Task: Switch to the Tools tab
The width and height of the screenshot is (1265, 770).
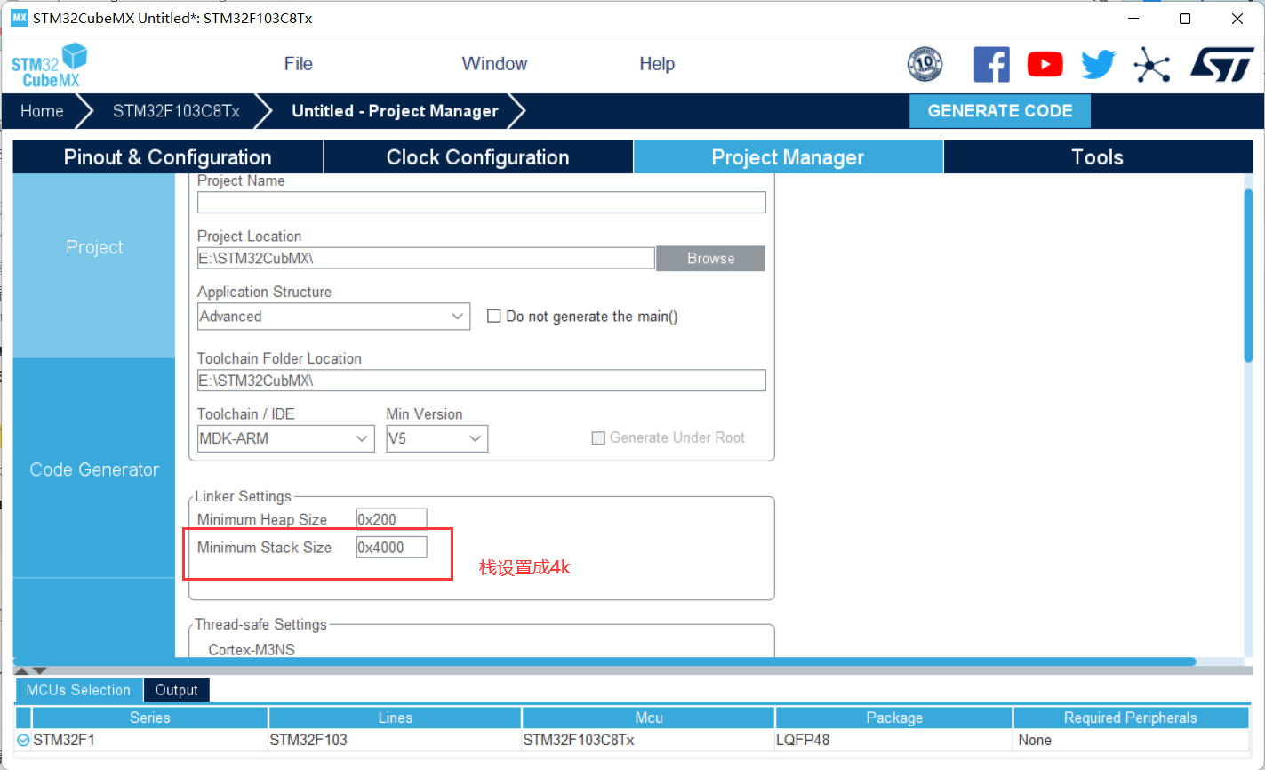Action: (1097, 157)
